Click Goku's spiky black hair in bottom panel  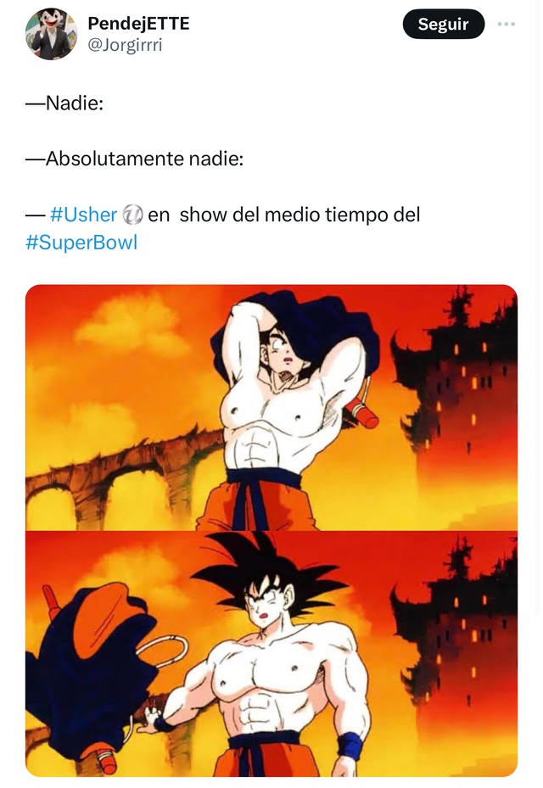(266, 570)
